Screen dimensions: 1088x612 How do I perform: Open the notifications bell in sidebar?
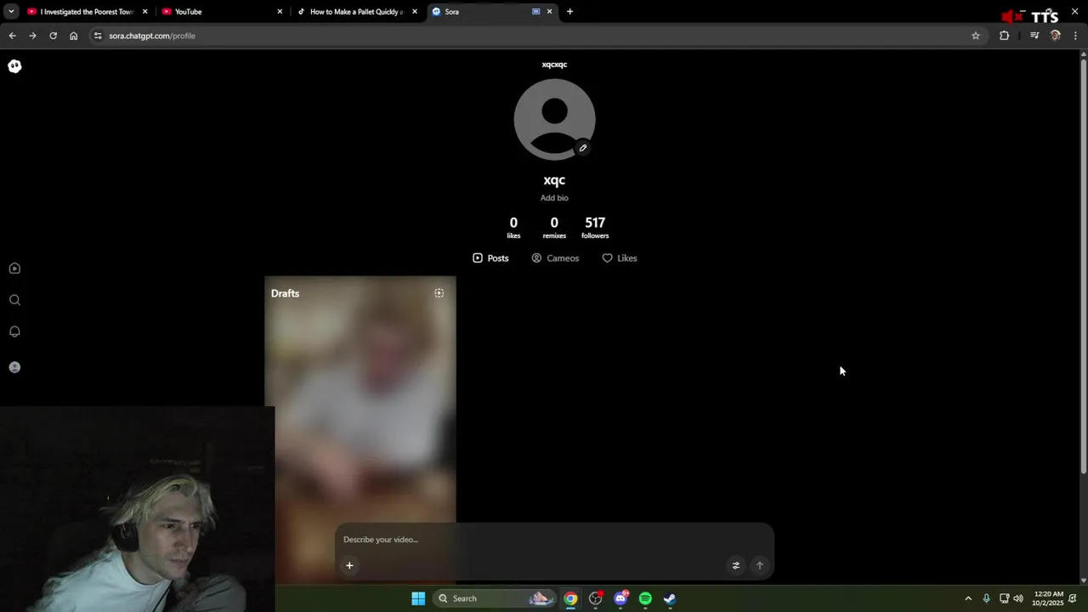point(14,331)
